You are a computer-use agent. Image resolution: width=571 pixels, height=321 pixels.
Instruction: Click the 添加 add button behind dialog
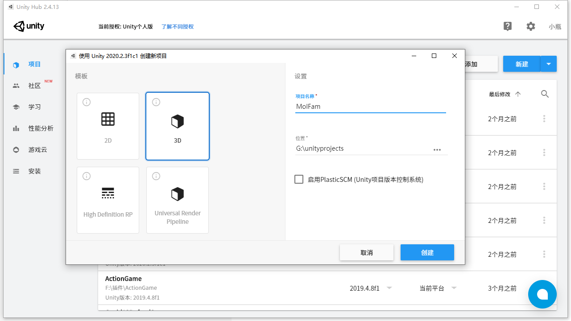pyautogui.click(x=481, y=64)
